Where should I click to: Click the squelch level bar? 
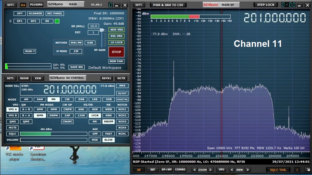tap(54, 134)
